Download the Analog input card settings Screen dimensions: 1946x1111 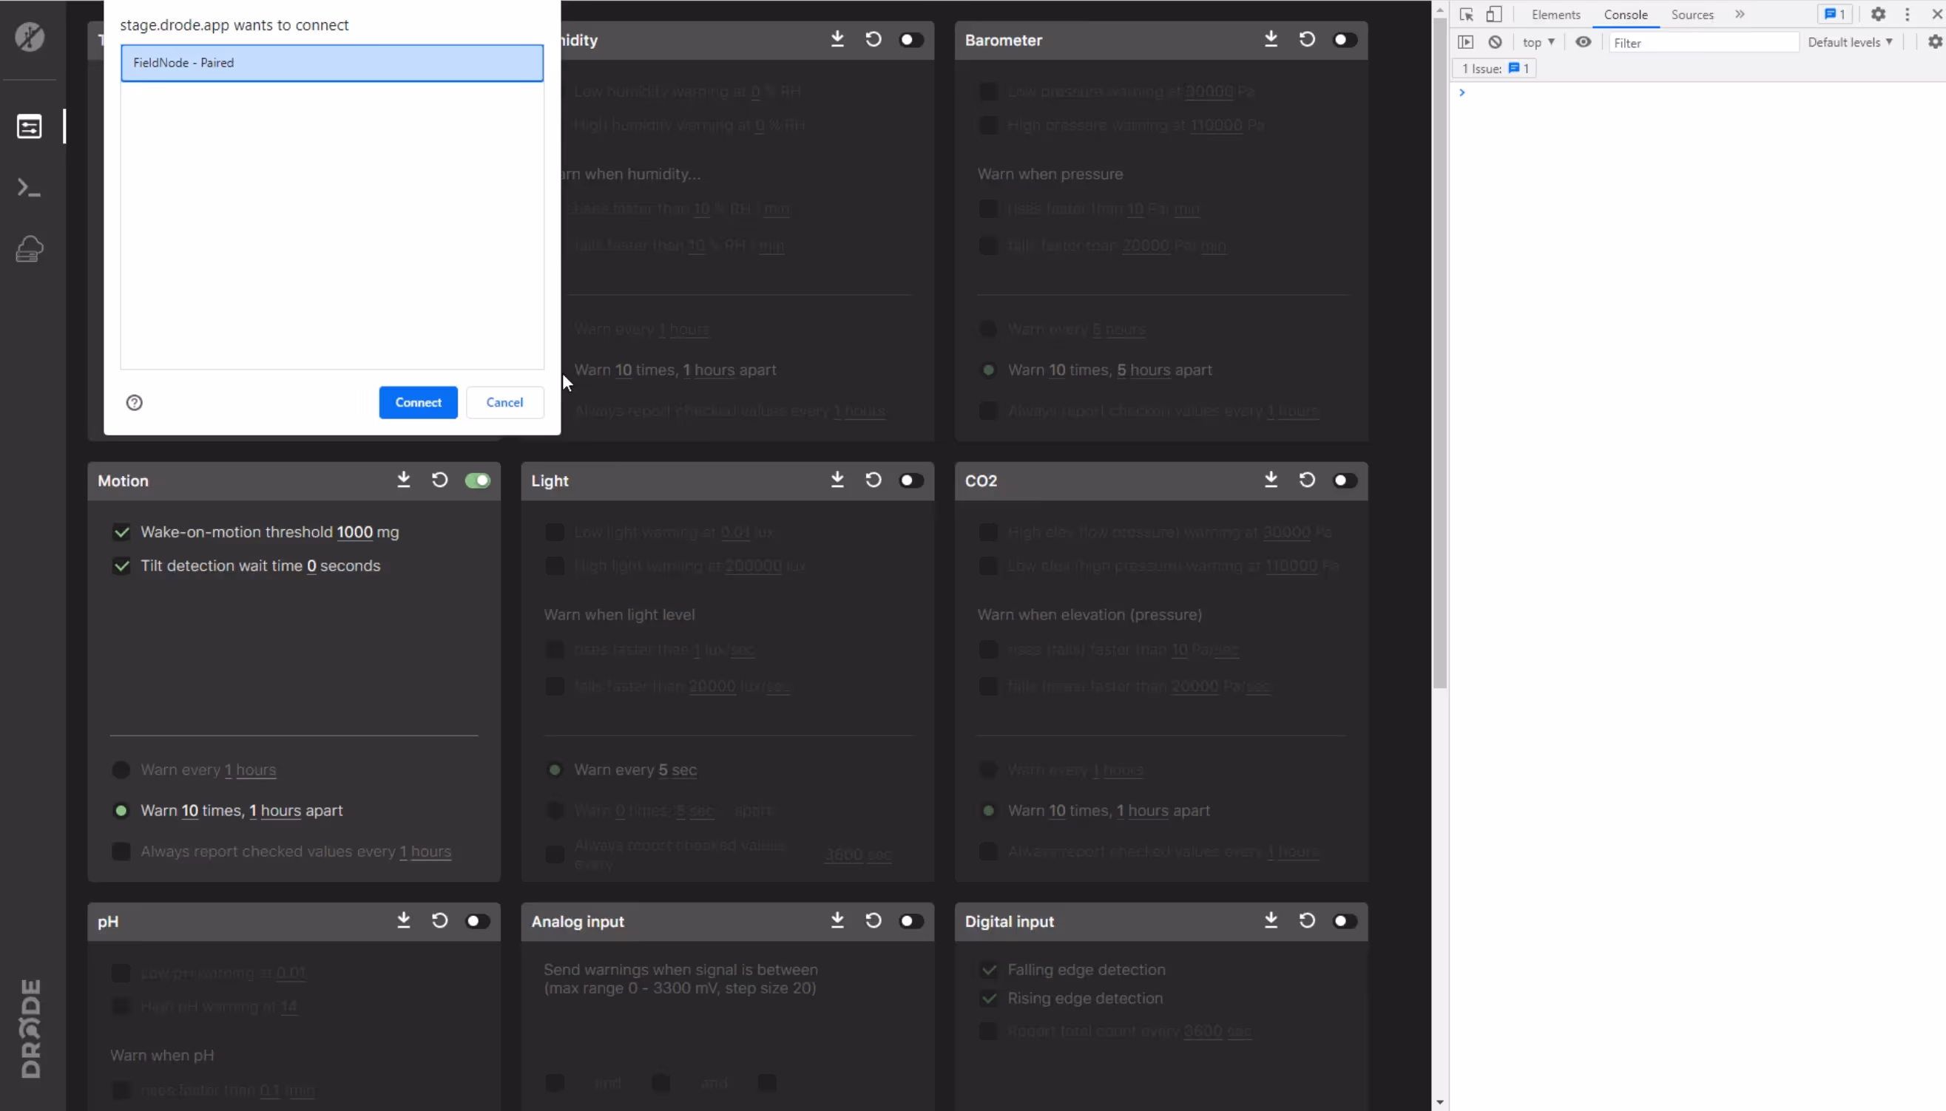(x=837, y=921)
